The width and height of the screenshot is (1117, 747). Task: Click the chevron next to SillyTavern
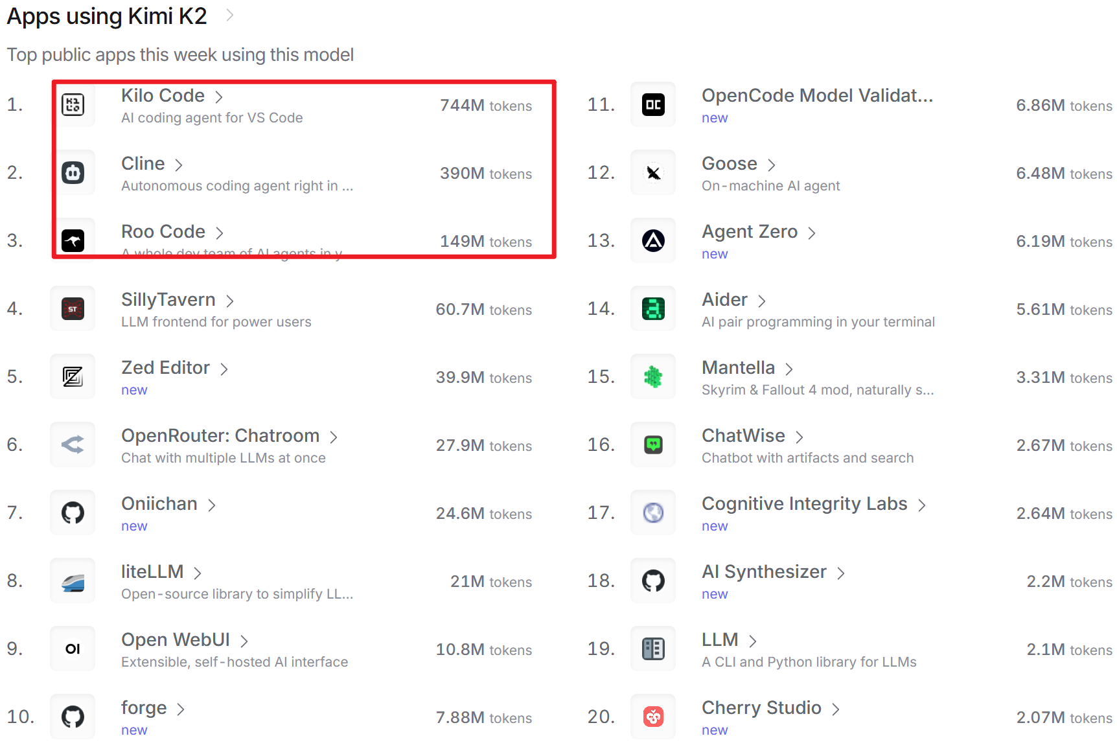229,301
